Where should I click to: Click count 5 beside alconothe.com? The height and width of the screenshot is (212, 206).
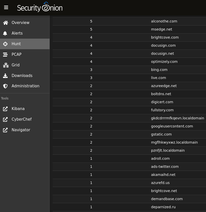(91, 21)
